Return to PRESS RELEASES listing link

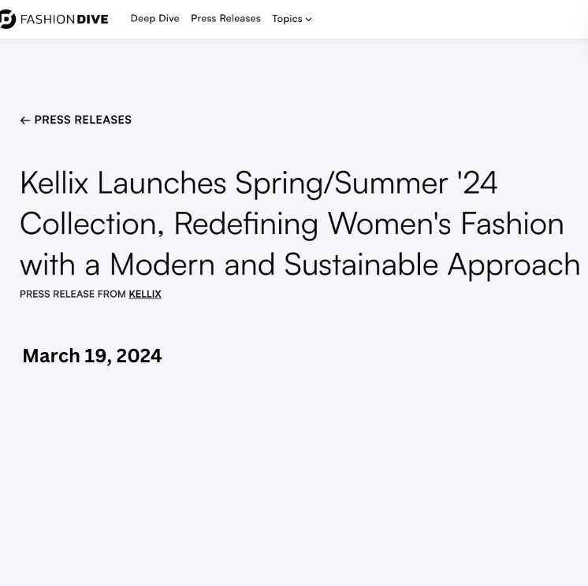(83, 120)
